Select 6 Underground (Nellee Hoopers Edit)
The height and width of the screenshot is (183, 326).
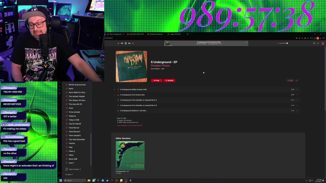point(133,89)
